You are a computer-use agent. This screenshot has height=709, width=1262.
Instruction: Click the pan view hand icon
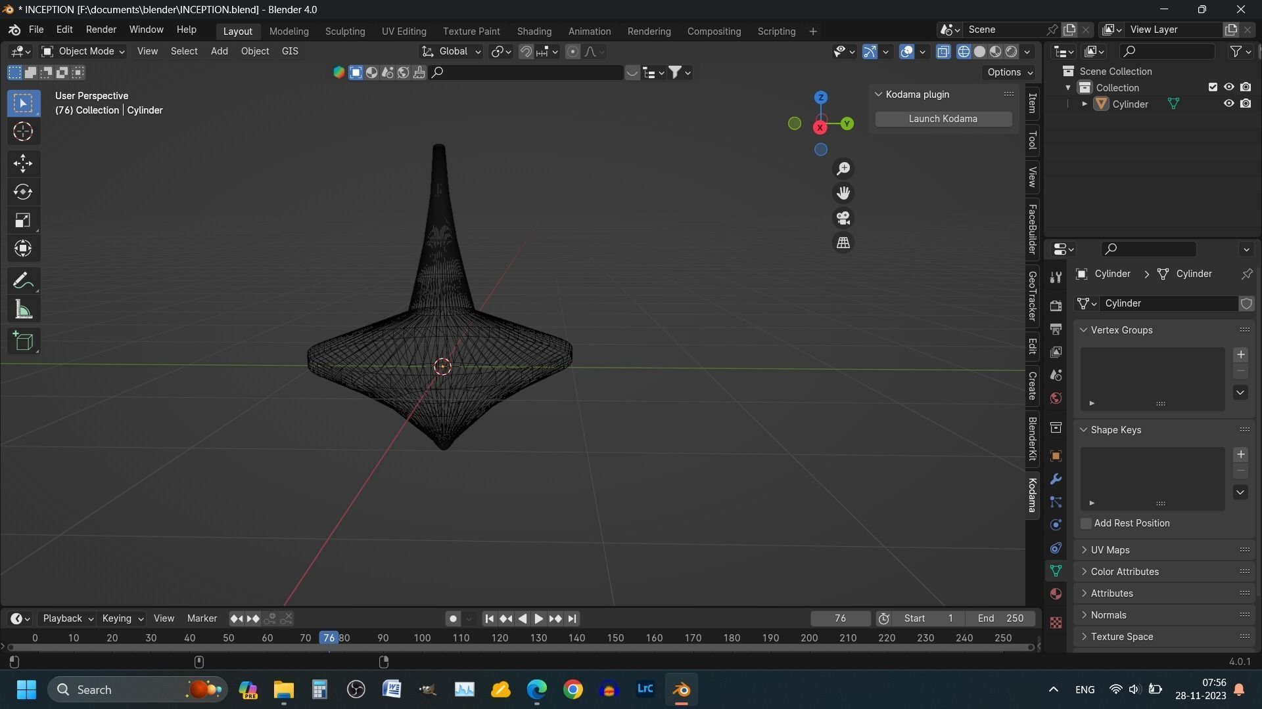point(843,193)
